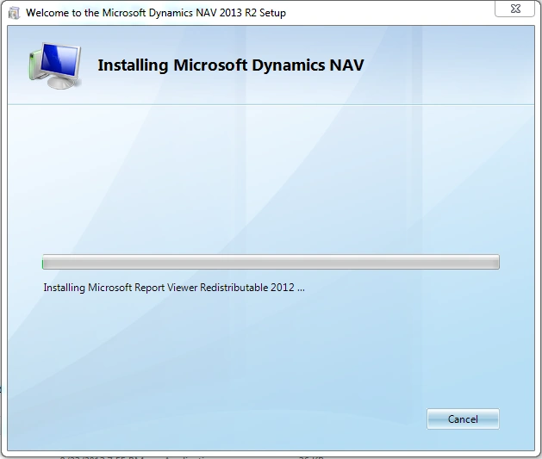Viewport: 542px width, 459px height.
Task: Click the 'Welcome to the Microsoft Dynamics NAV 2013 R2 Setup' title
Action: [x=156, y=13]
